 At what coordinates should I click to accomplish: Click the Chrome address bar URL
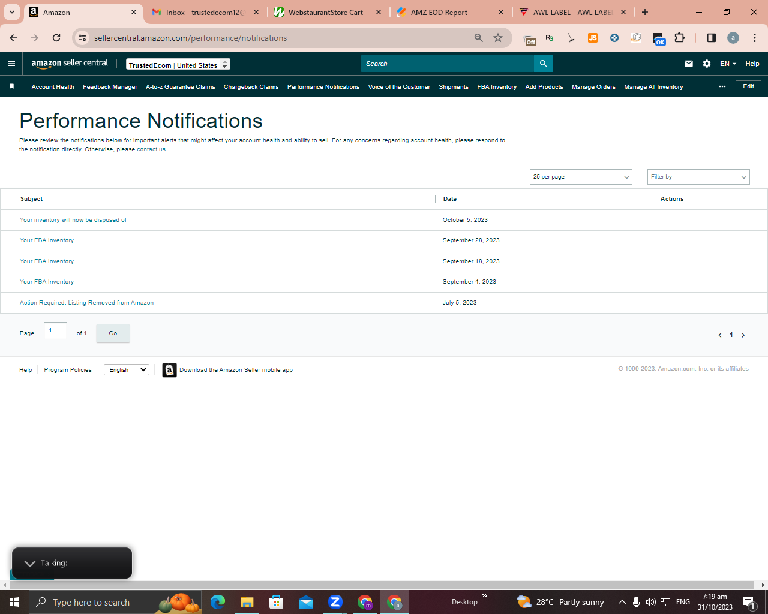[x=190, y=38]
